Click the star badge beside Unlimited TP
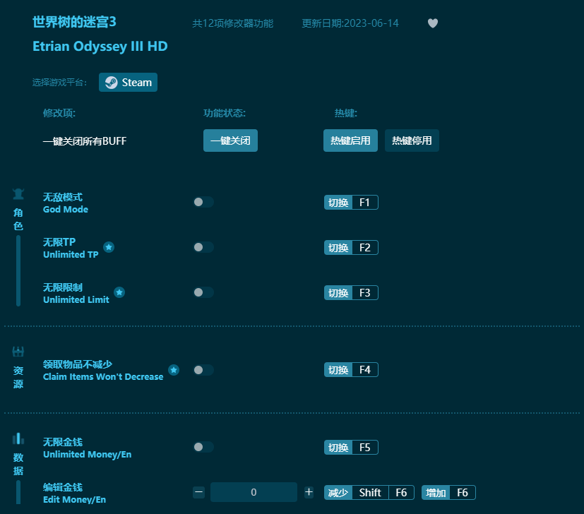Screen dimensions: 584x514 (x=109, y=247)
